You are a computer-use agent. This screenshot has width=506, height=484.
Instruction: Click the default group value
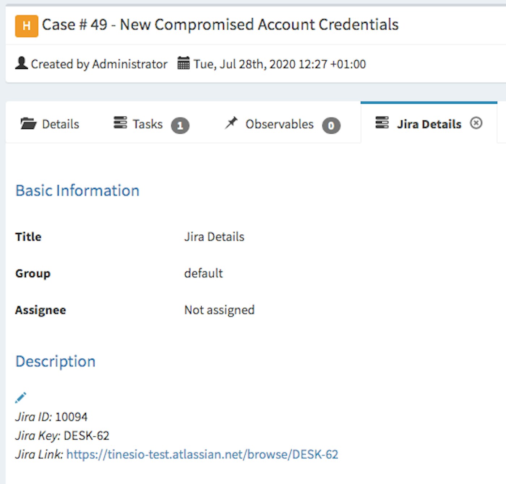point(203,273)
